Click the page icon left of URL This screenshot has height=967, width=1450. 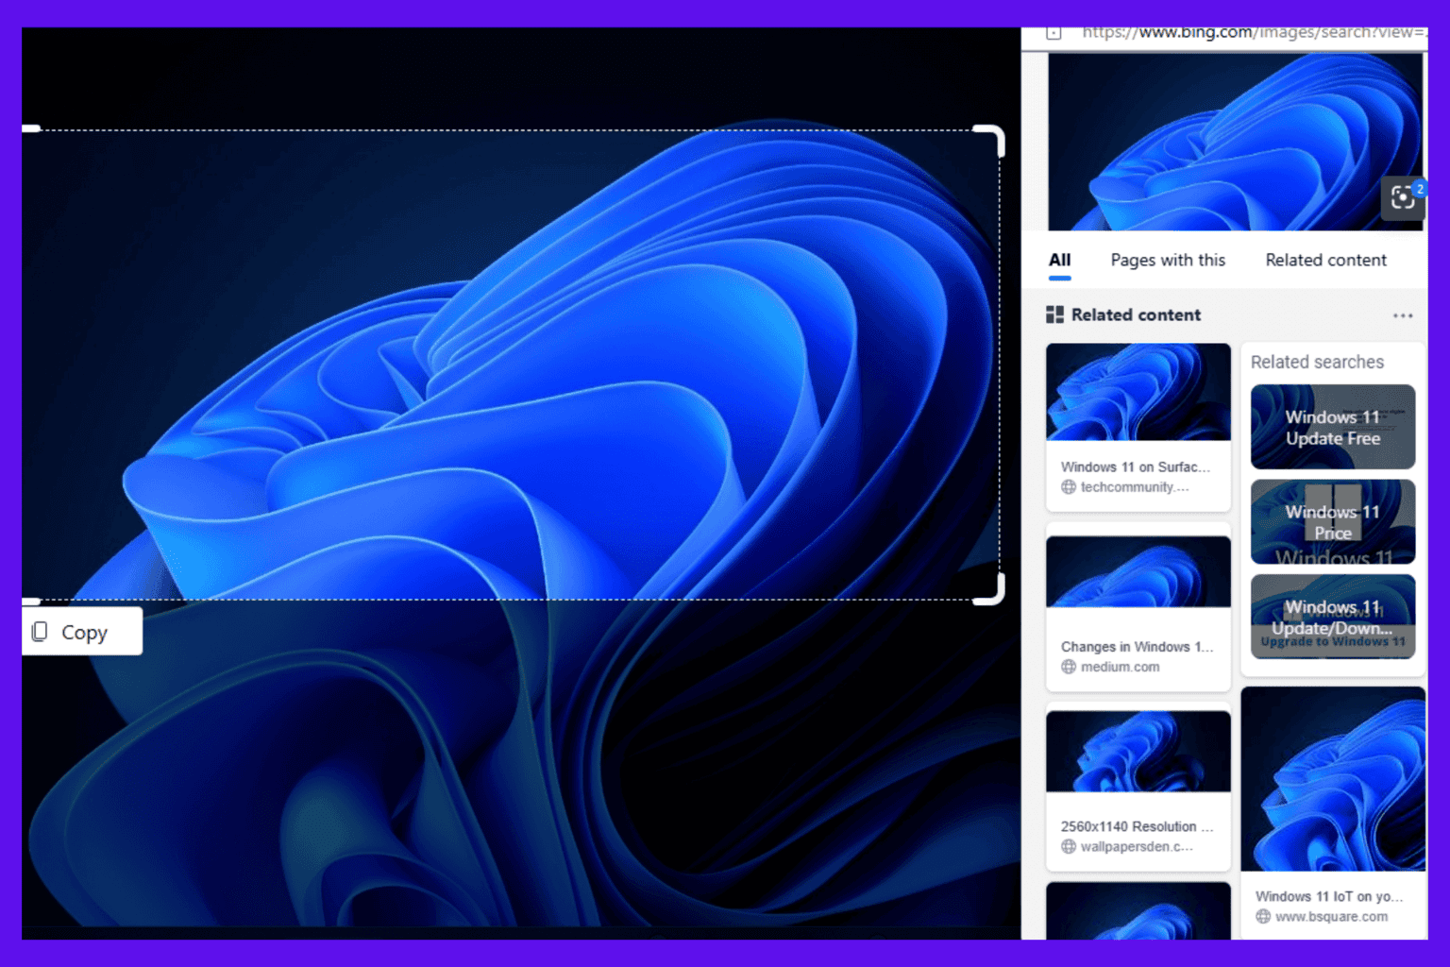click(1054, 33)
